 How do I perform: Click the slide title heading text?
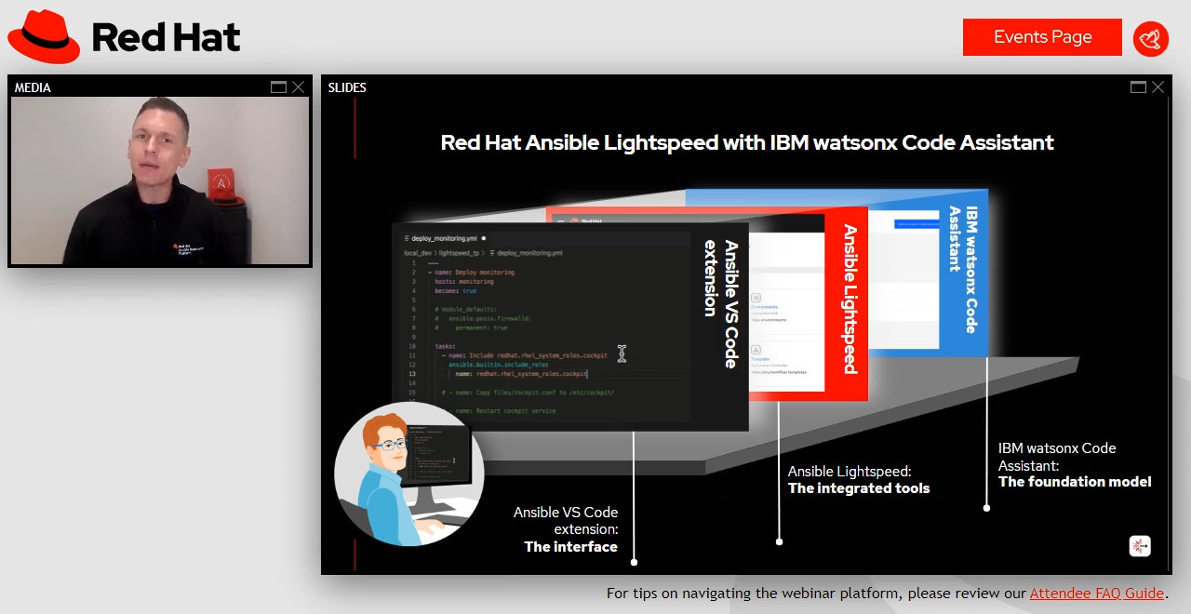point(746,142)
